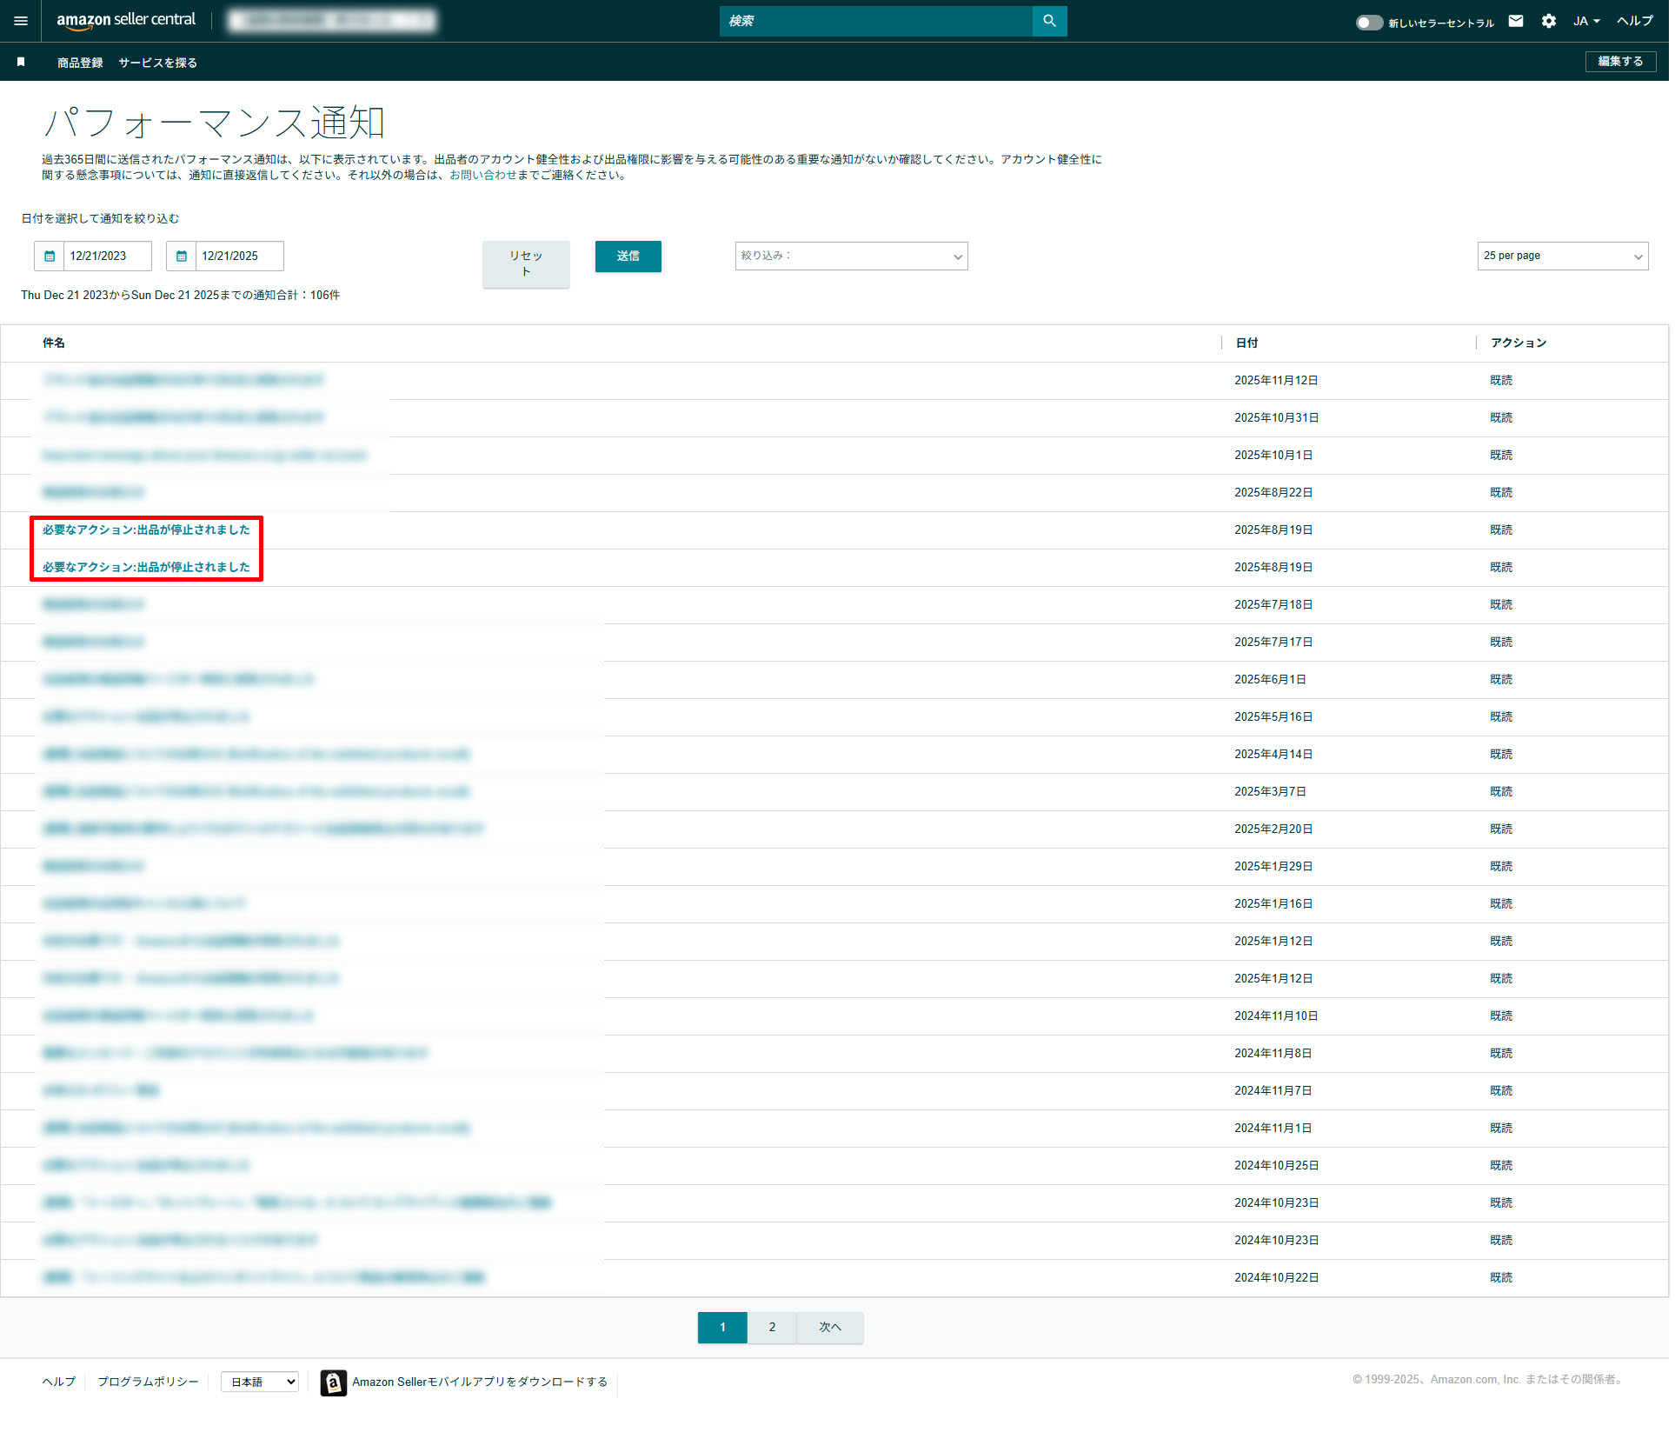Click the 送信 submit button
This screenshot has width=1675, height=1432.
coord(628,256)
